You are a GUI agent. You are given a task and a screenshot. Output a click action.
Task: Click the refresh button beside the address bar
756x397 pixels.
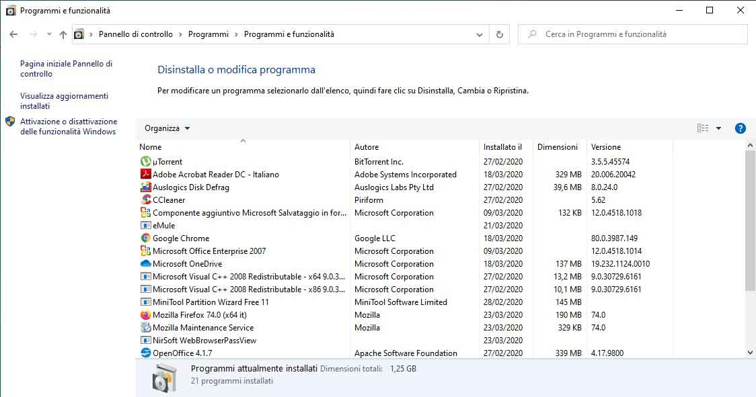click(500, 34)
